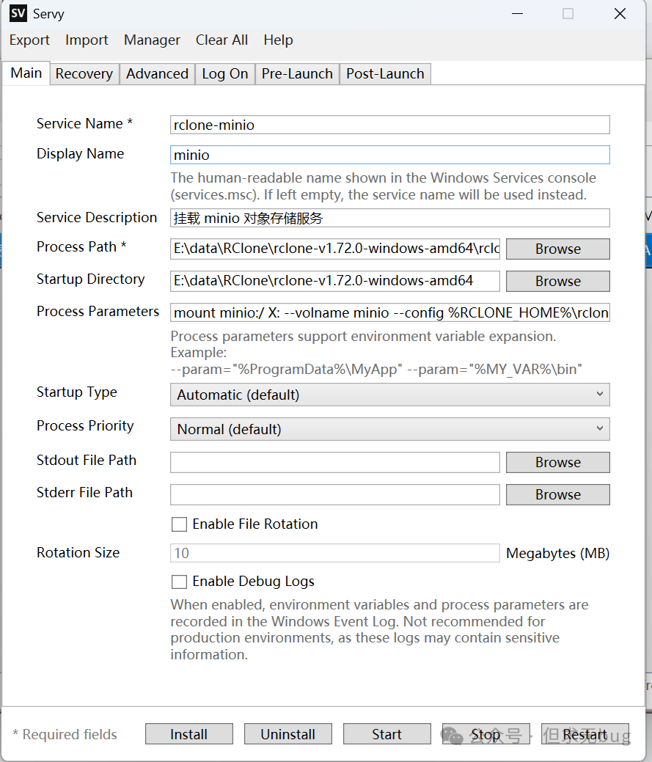The height and width of the screenshot is (762, 652).
Task: Click the Uninstall service button
Action: pyautogui.click(x=287, y=734)
